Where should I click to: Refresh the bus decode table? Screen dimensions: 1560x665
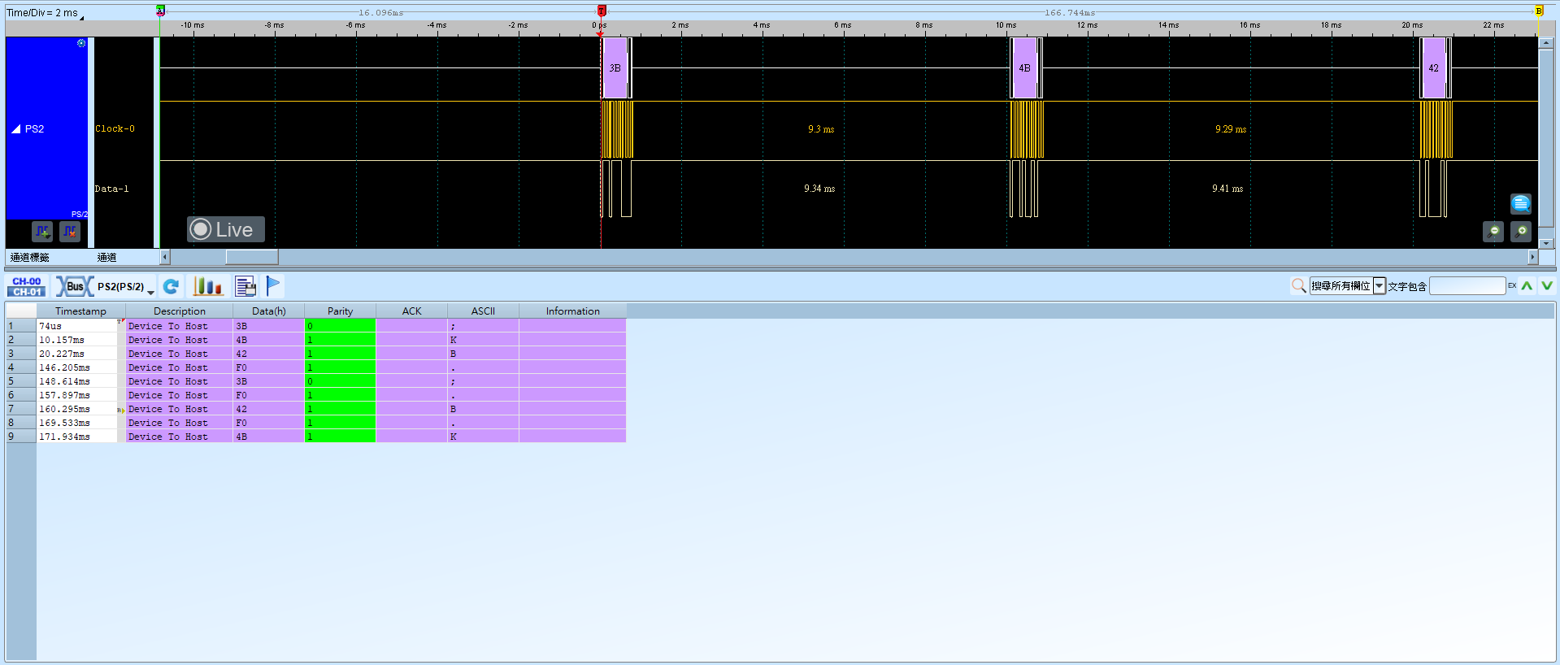click(171, 286)
